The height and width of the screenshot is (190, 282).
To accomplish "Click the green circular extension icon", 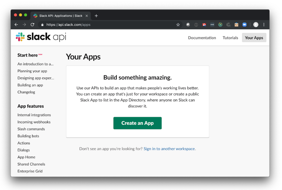I will pos(220,25).
